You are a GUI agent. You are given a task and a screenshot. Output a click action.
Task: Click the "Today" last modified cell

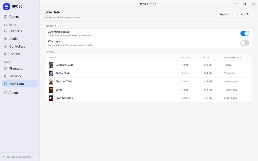(x=228, y=65)
